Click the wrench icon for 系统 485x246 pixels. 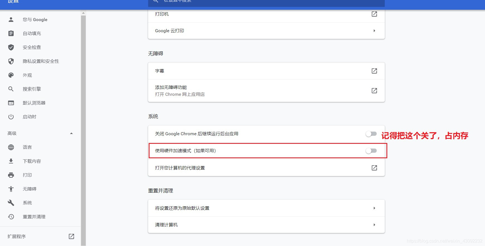point(11,203)
